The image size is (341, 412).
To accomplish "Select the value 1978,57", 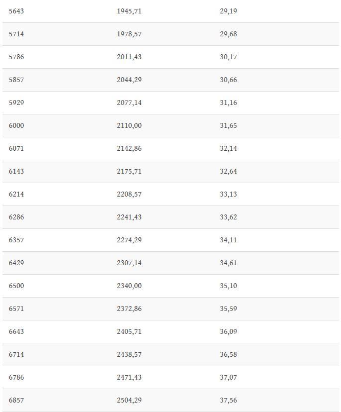I will click(x=129, y=34).
